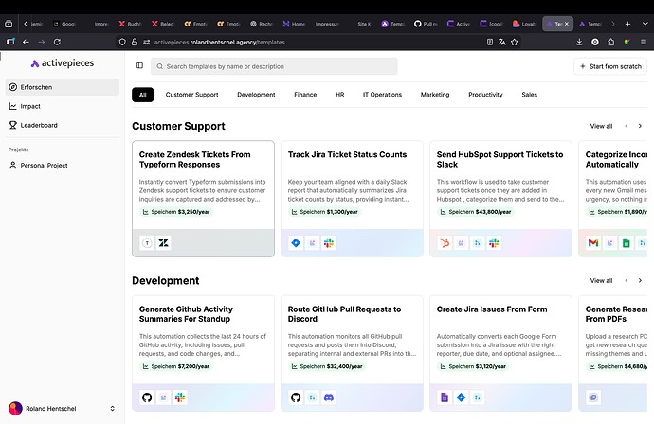Click the Start from scratch button
The height and width of the screenshot is (424, 654).
(x=610, y=66)
